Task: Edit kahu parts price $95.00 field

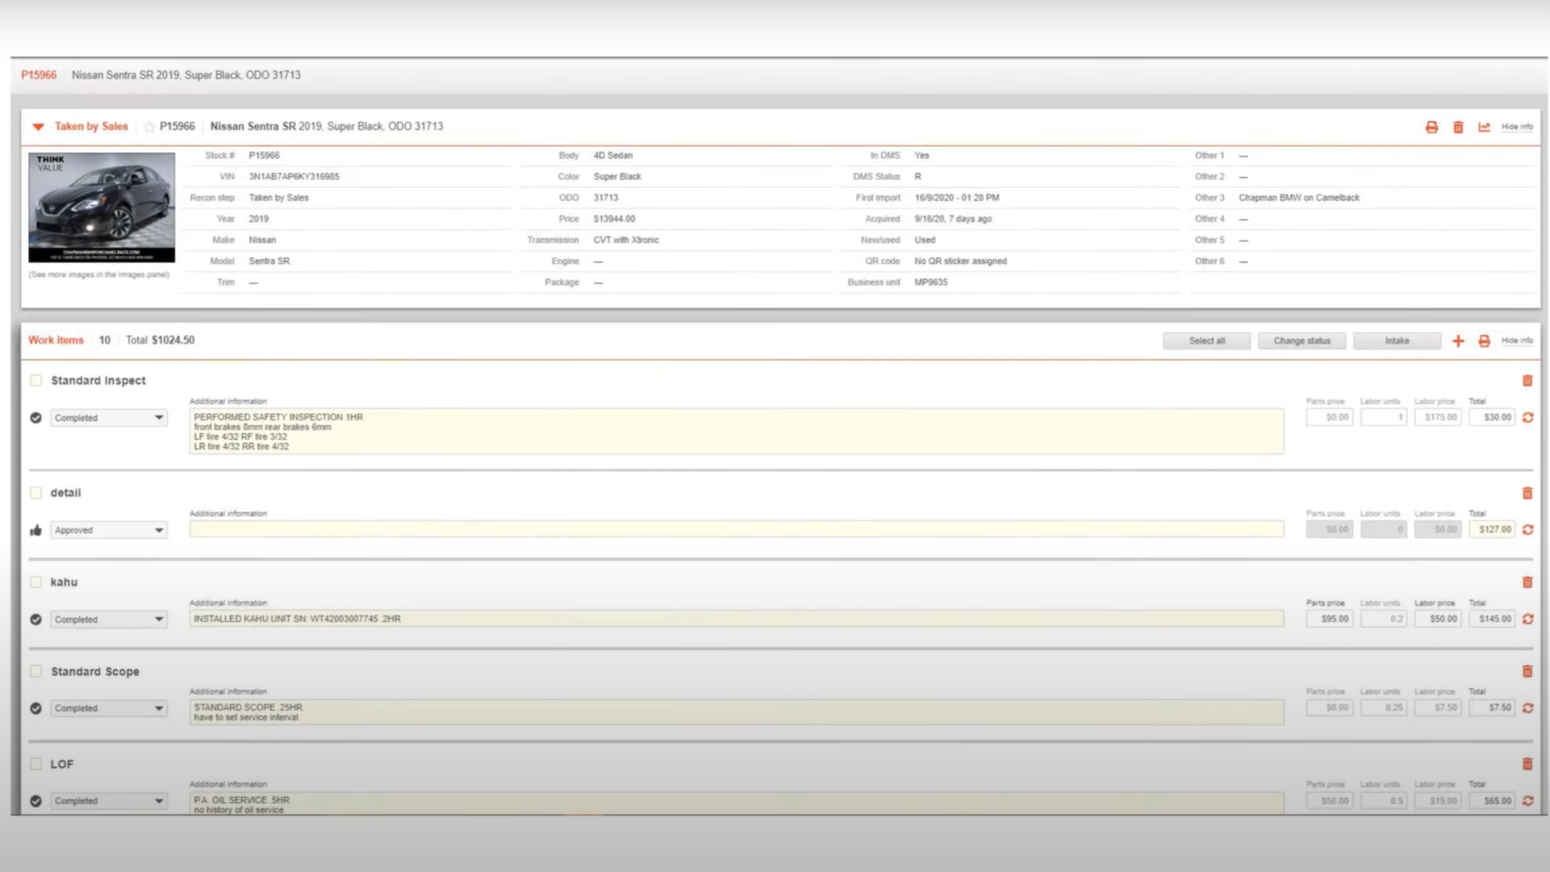Action: tap(1330, 619)
